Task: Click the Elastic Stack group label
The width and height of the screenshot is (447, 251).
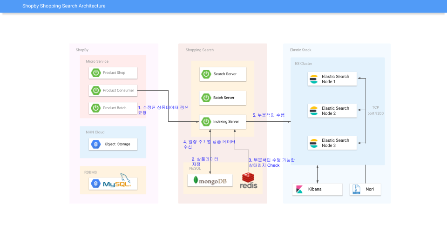Action: click(300, 50)
